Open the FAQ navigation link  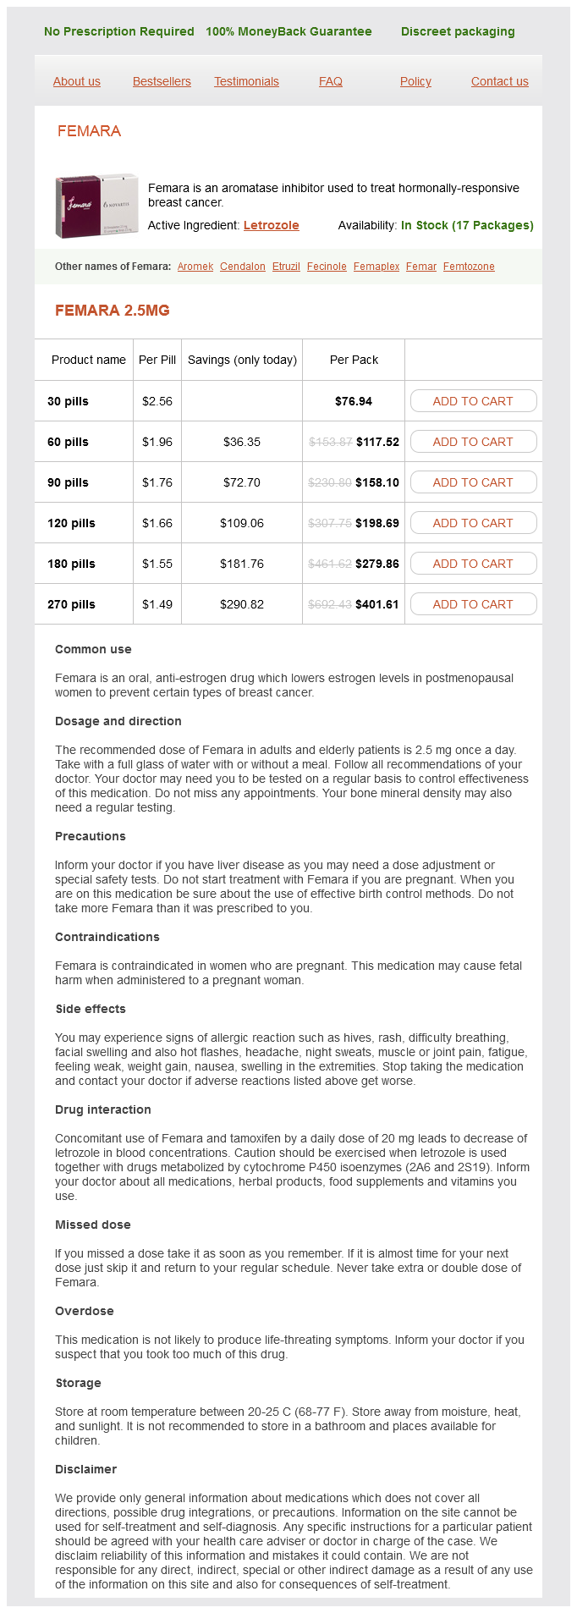[331, 81]
